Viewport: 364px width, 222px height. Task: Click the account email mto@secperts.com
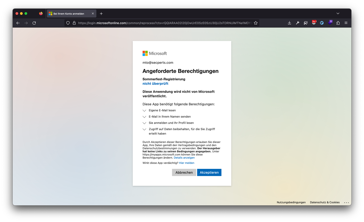(158, 63)
